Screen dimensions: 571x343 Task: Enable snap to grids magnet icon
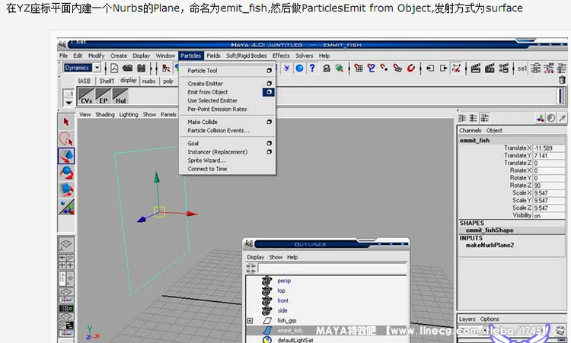pos(359,68)
